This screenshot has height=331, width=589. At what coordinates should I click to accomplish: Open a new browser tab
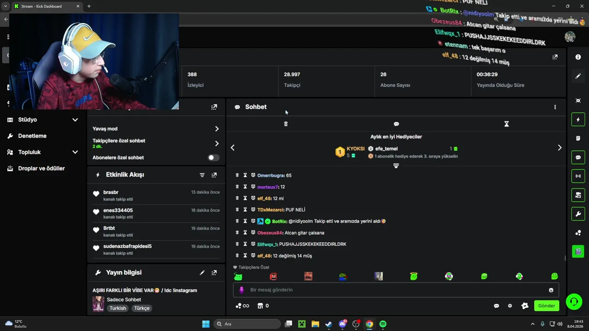tap(89, 6)
